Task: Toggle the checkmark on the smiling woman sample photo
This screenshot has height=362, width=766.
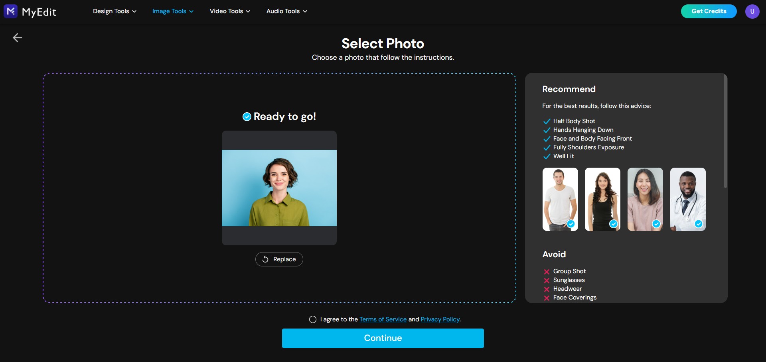Action: point(656,224)
